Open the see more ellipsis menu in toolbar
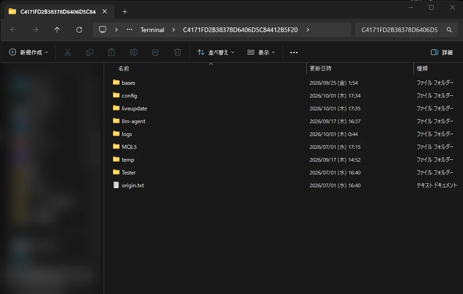The height and width of the screenshot is (294, 463). pos(294,53)
